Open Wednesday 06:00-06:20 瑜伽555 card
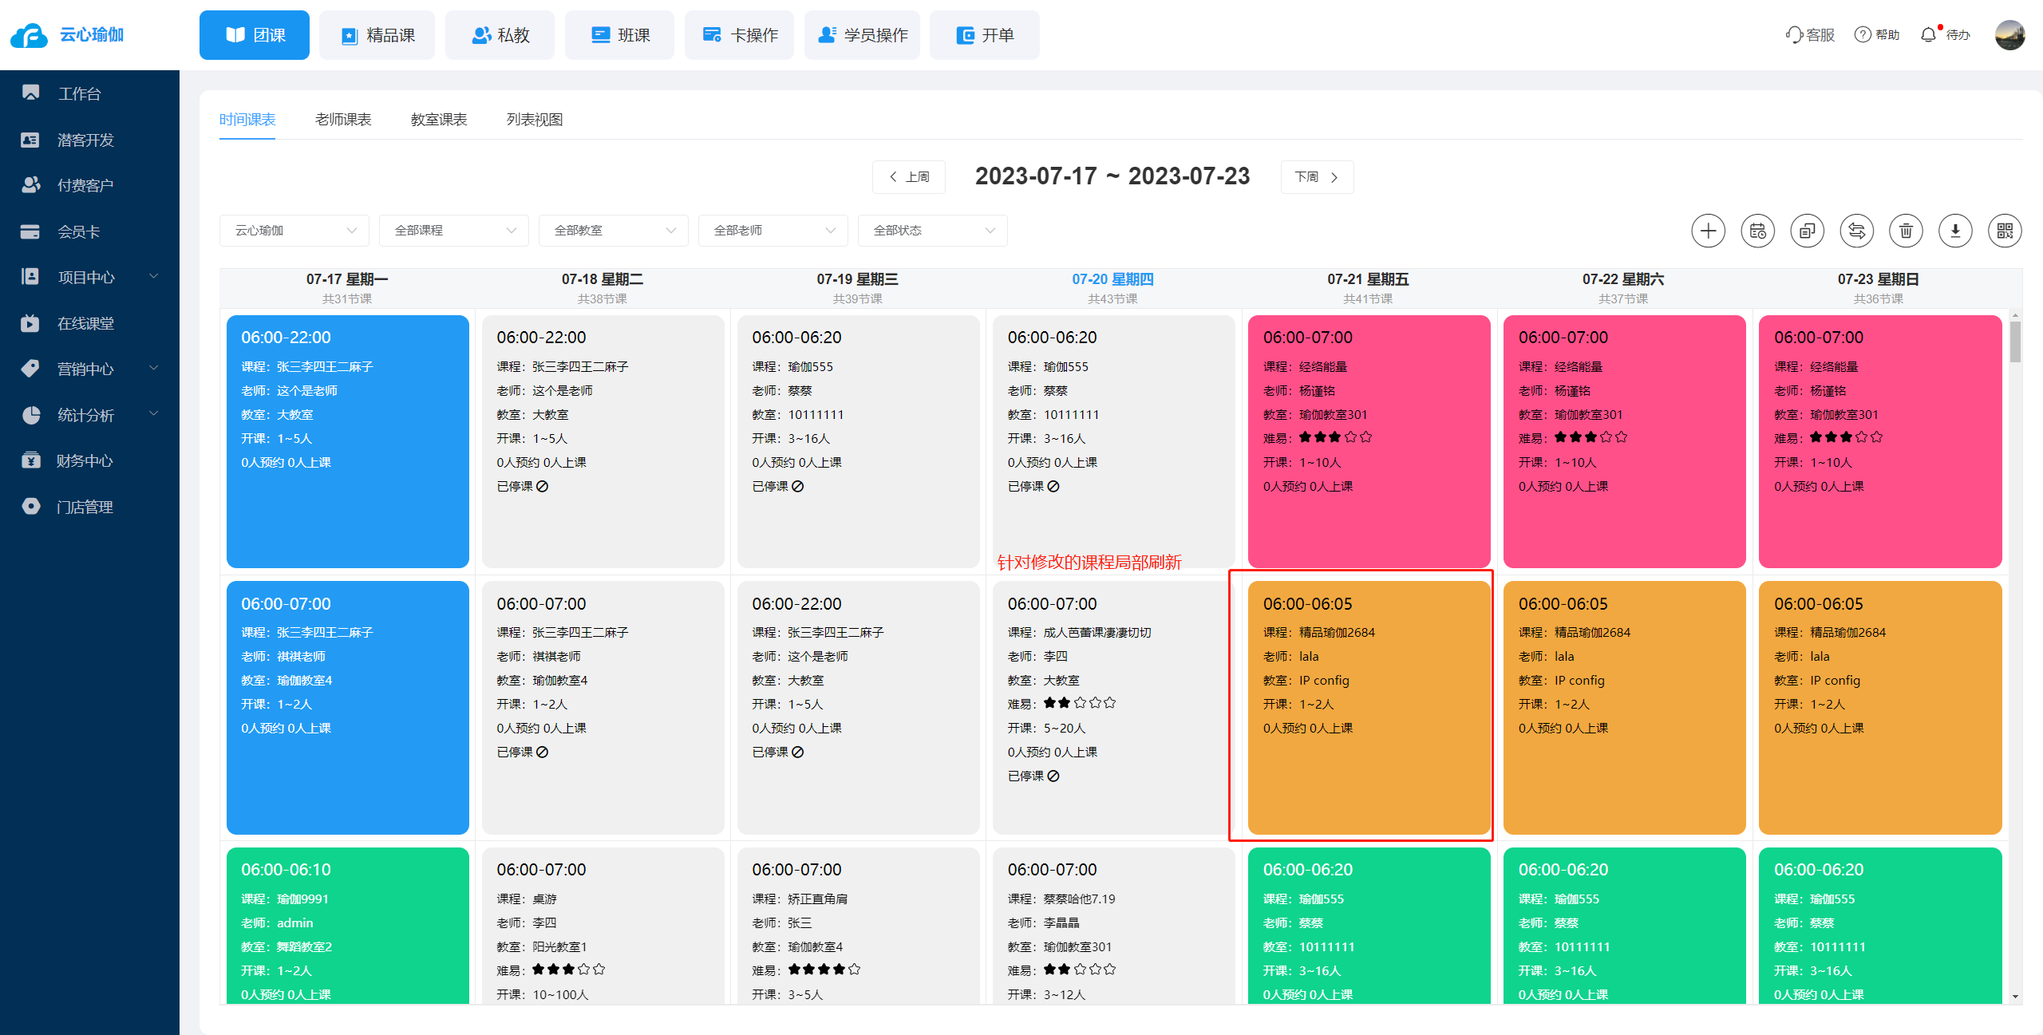Screen dimensions: 2043x1035 pos(859,441)
